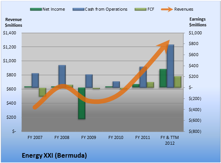221x163 pixels.
Task: Click '$200' on the Earnings axis
Action: click(193, 76)
